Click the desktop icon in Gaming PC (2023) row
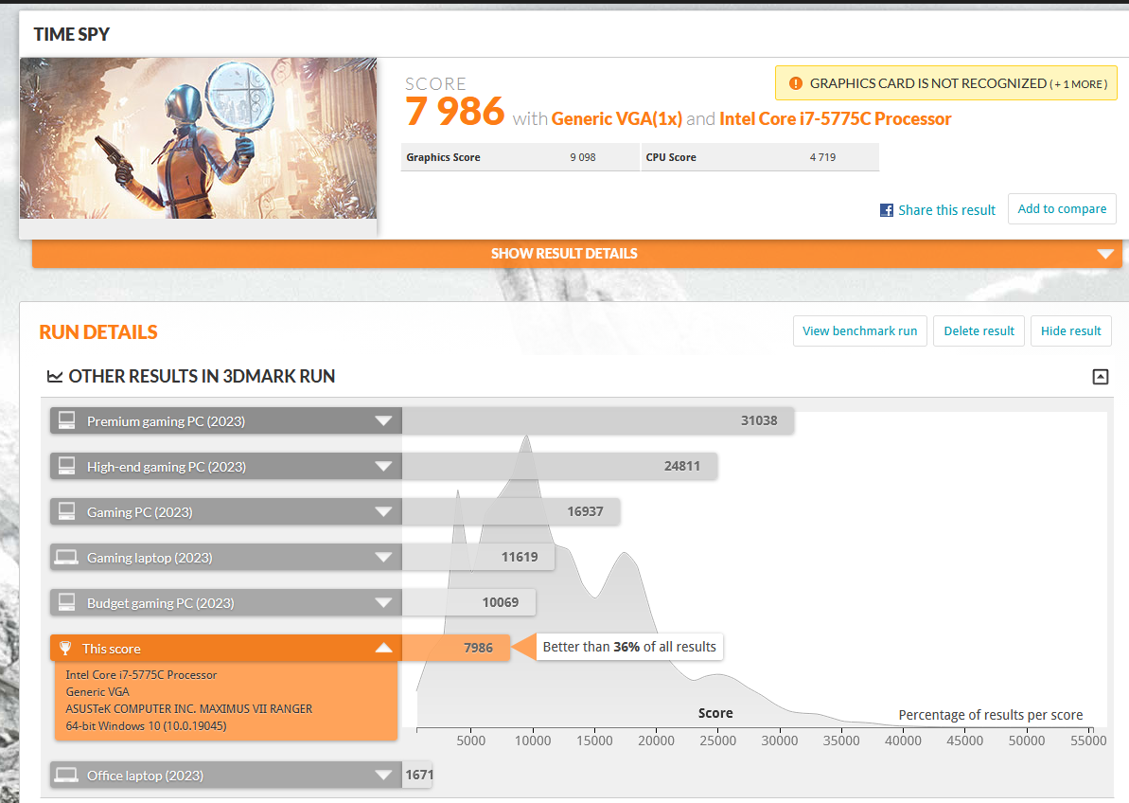1129x803 pixels. tap(67, 511)
